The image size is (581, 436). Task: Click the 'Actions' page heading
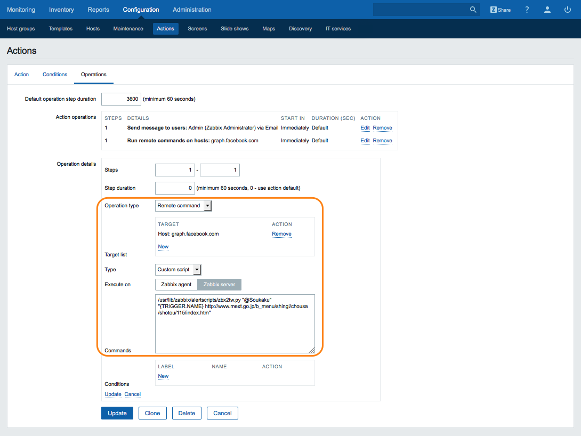22,51
